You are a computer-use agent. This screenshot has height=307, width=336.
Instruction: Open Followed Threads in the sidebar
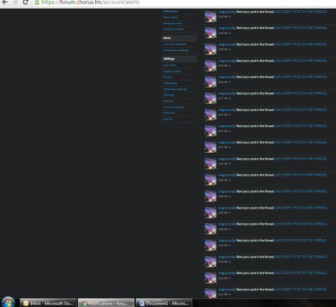pyautogui.click(x=173, y=30)
